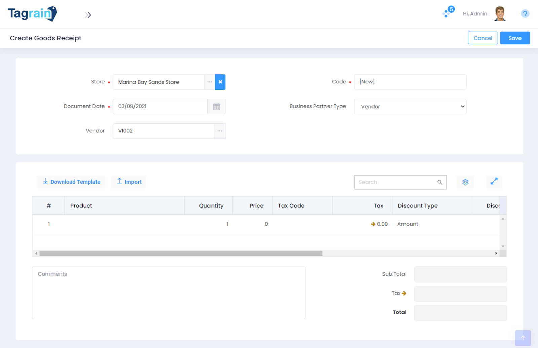Open notifications icon with badge 5
Screen dimensions: 538x348
click(x=448, y=13)
